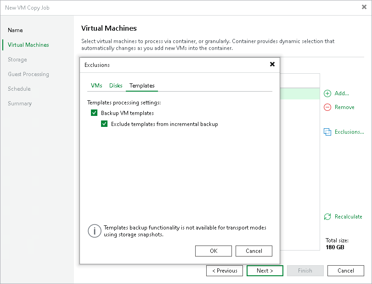Click the Remove link text

coord(344,107)
